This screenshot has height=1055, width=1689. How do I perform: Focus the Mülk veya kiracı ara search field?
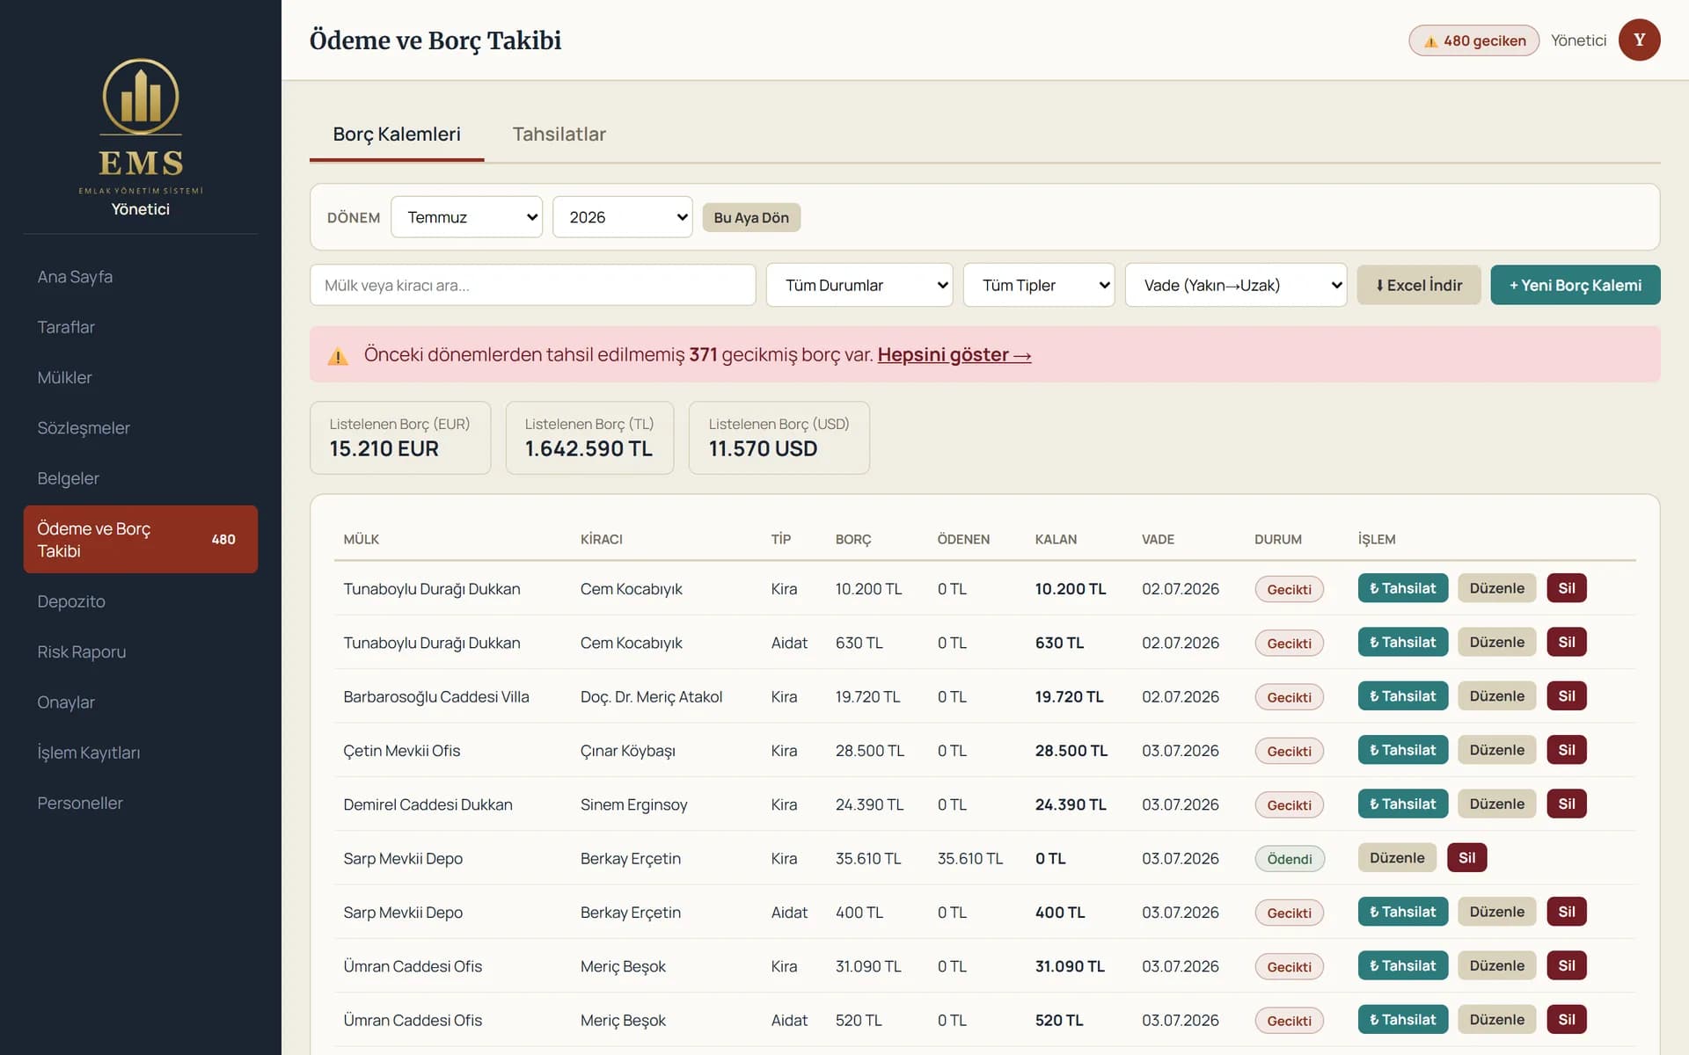click(x=532, y=285)
